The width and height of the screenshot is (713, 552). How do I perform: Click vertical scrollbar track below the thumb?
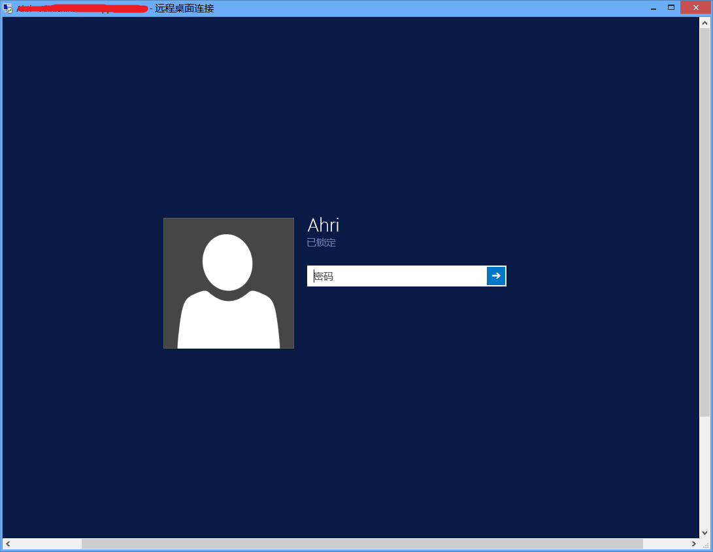point(705,471)
